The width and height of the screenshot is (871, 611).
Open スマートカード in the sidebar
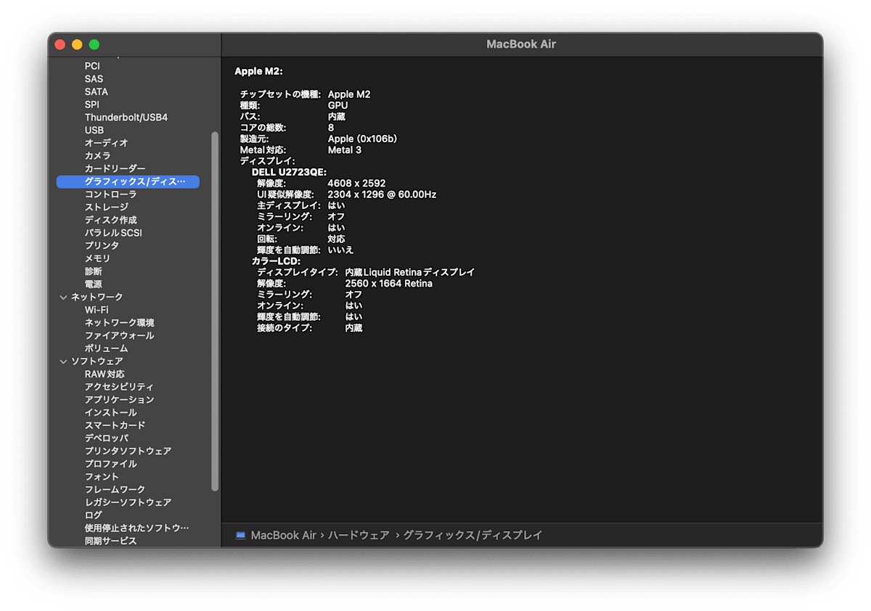[115, 425]
